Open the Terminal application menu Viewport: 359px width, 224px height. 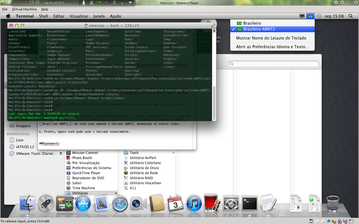(25, 16)
